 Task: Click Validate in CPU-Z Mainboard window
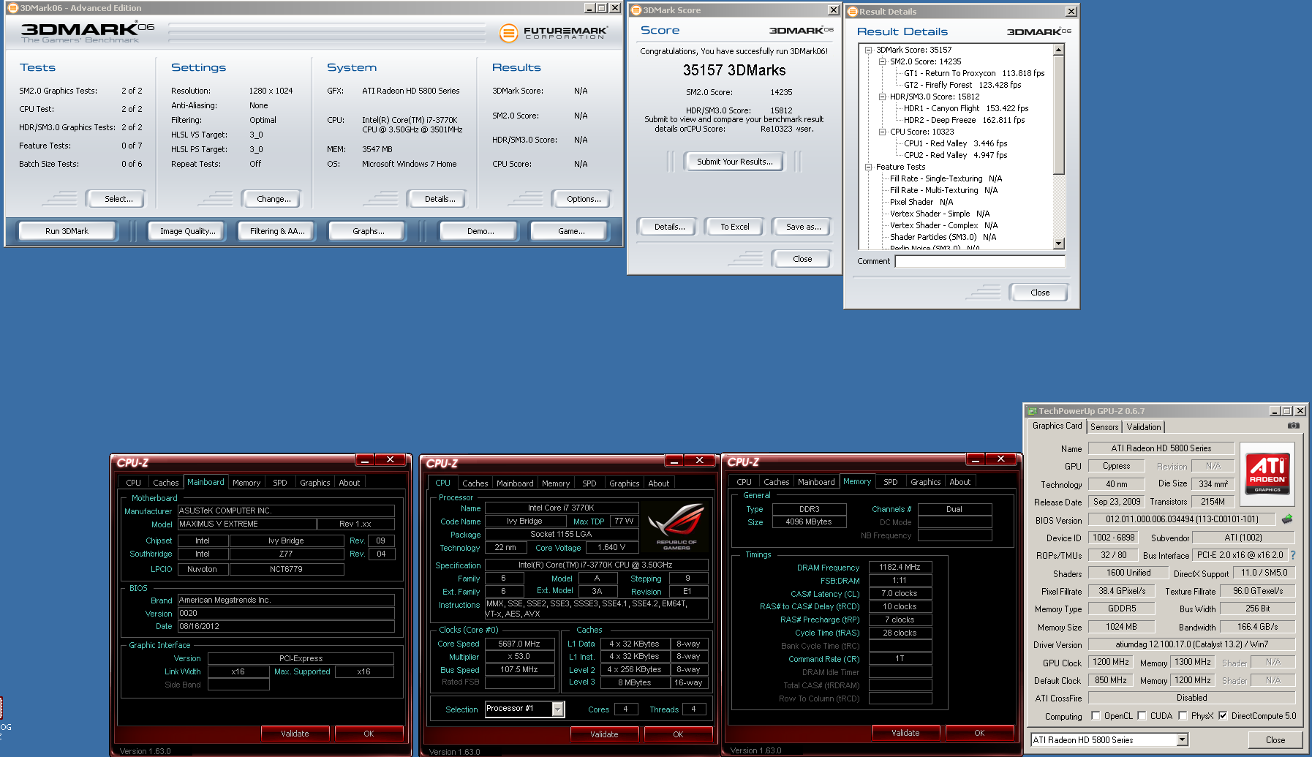tap(295, 734)
